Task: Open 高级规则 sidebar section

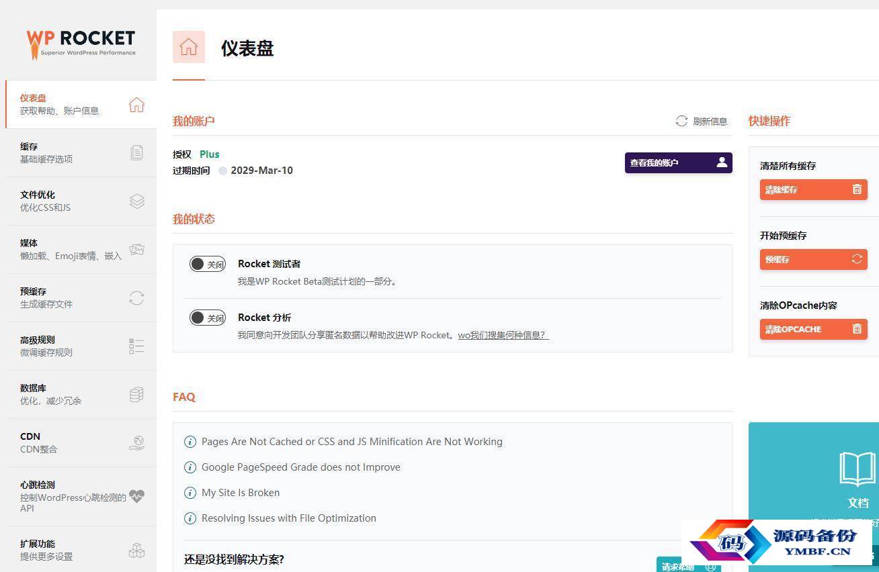Action: (81, 346)
